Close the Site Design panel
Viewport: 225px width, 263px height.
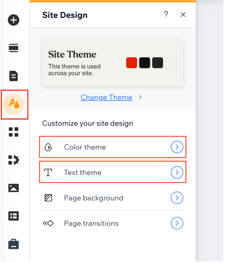(x=183, y=15)
